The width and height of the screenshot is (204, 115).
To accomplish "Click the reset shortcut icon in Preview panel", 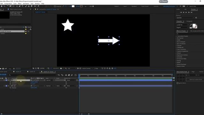I will coord(196,18).
